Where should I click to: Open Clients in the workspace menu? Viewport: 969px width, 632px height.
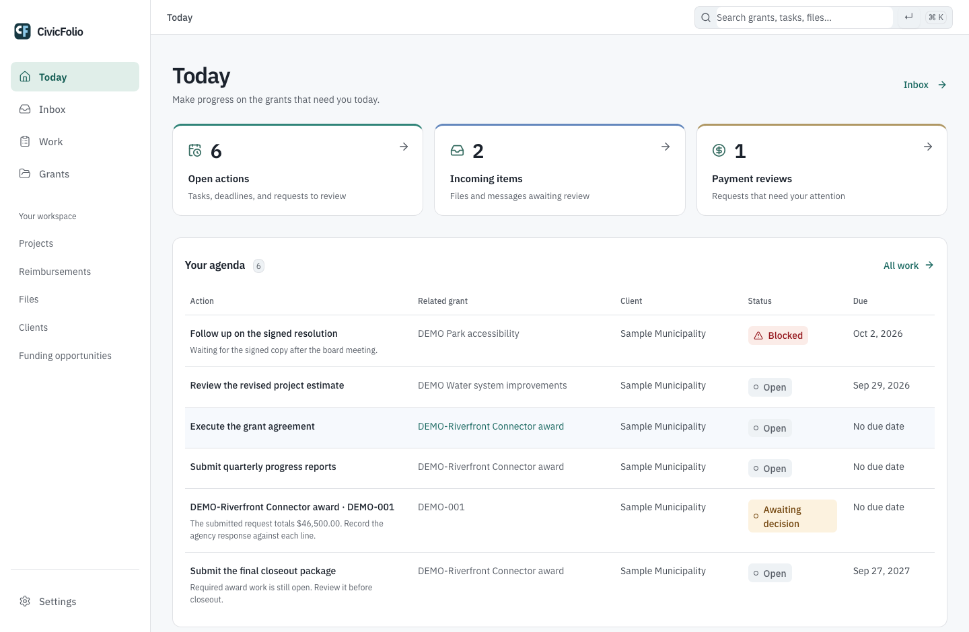(x=33, y=327)
